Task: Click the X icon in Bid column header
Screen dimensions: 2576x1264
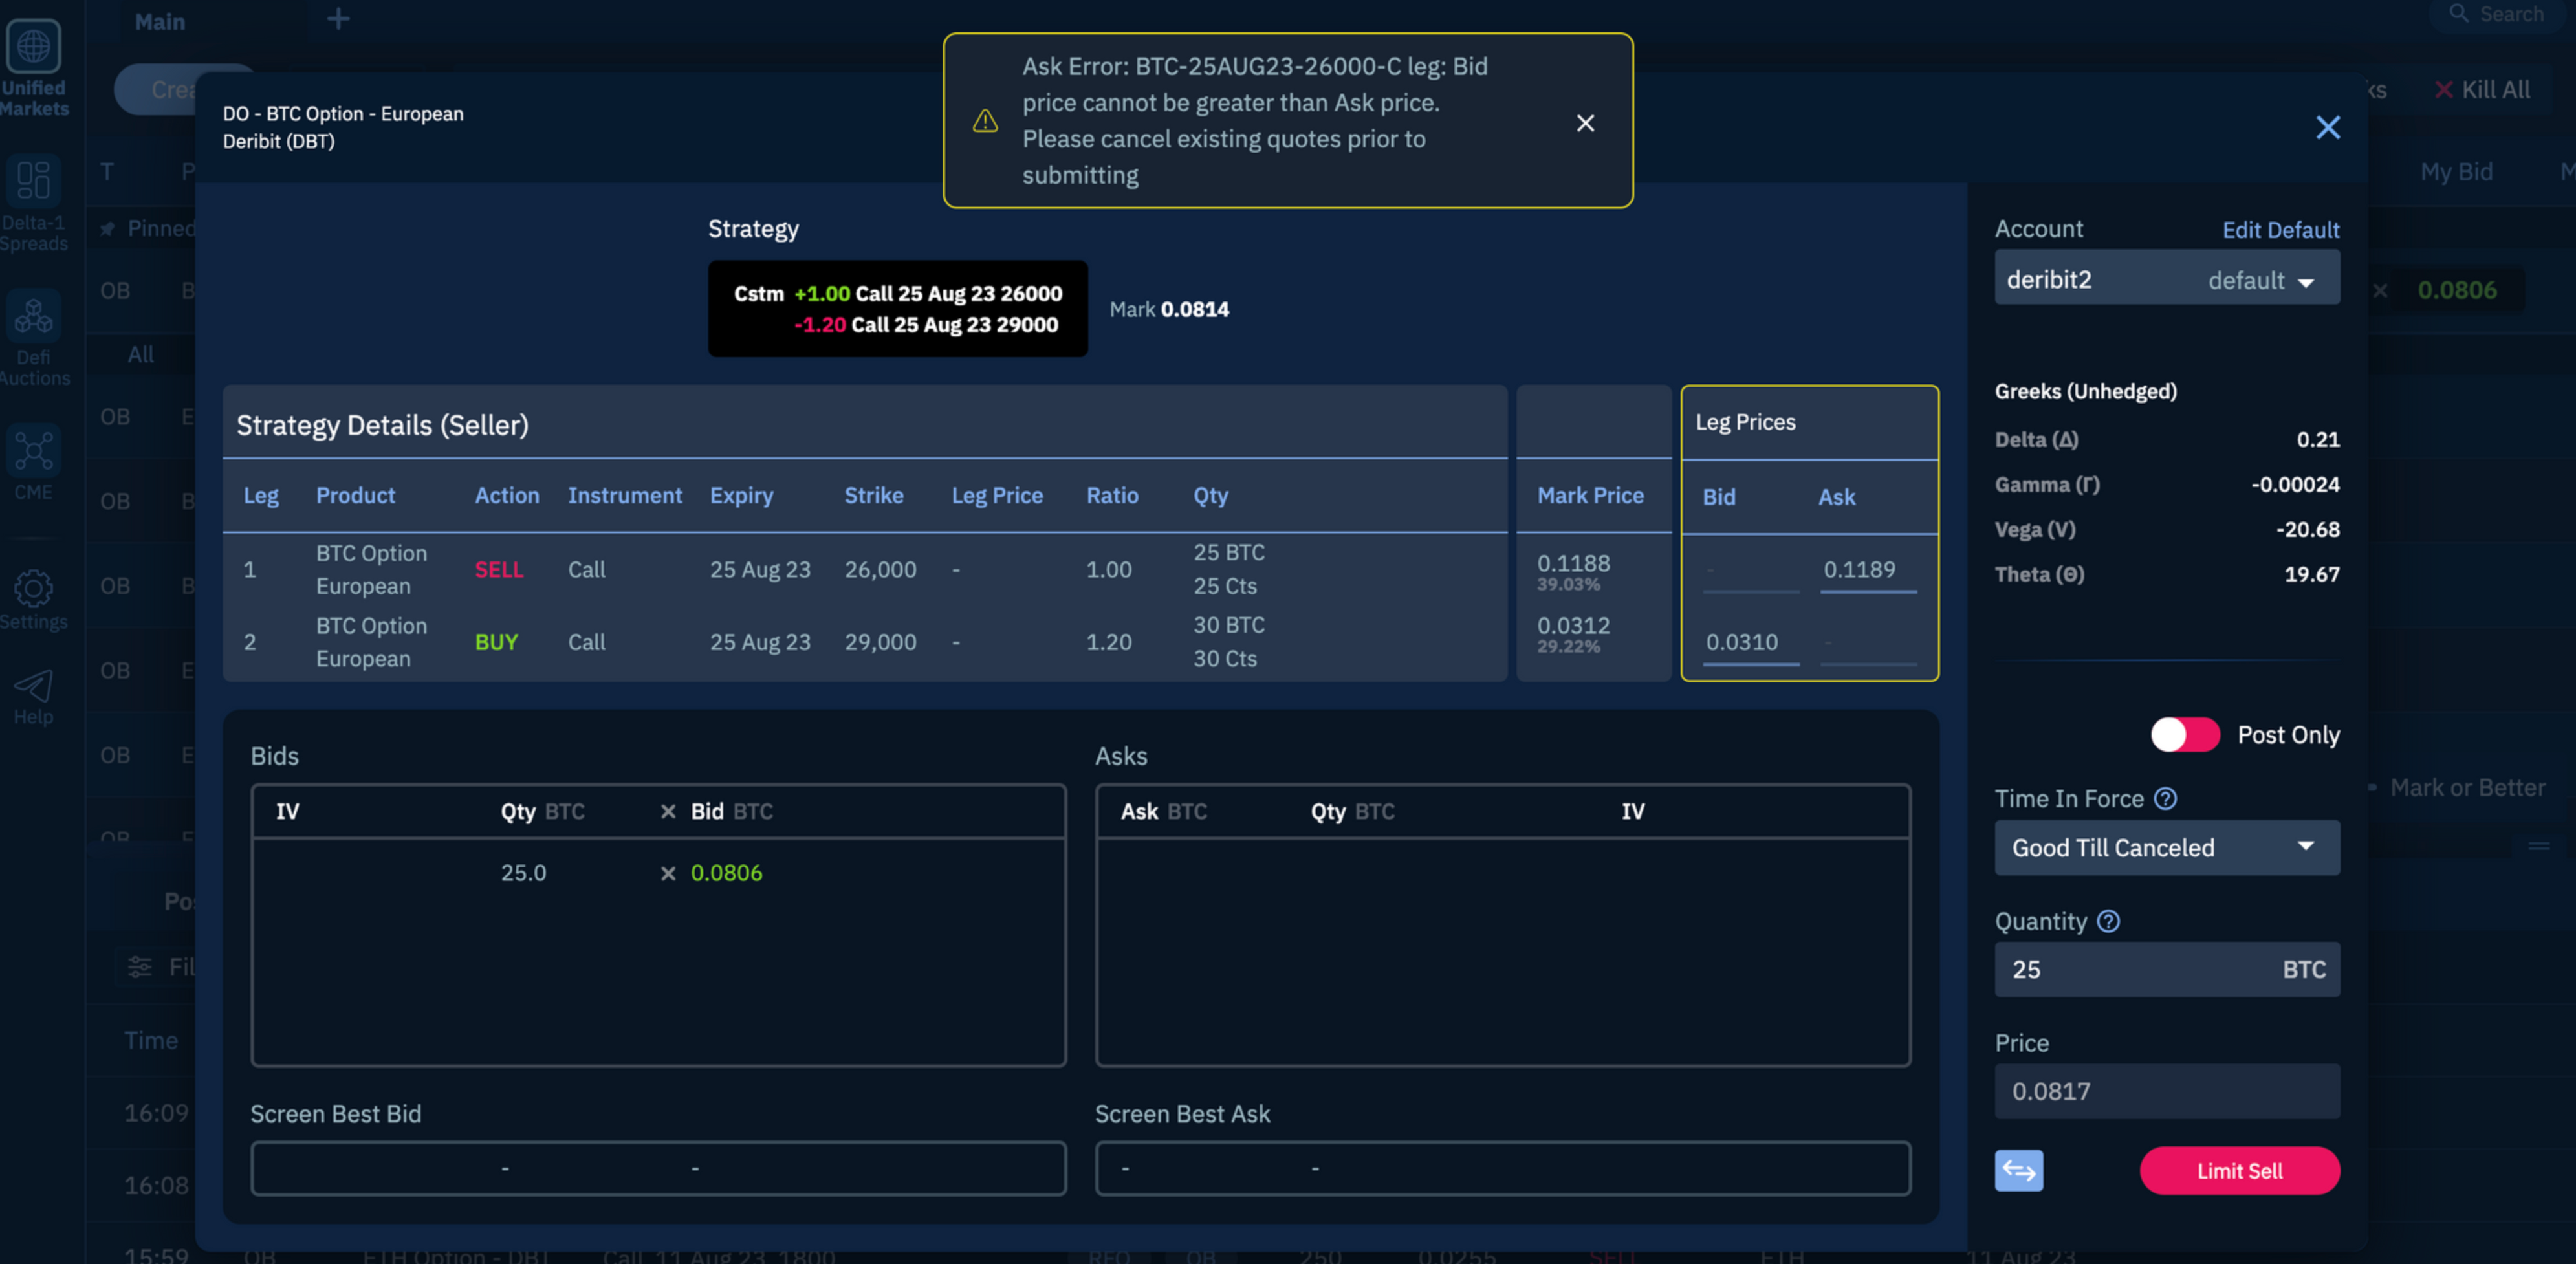Action: point(668,811)
